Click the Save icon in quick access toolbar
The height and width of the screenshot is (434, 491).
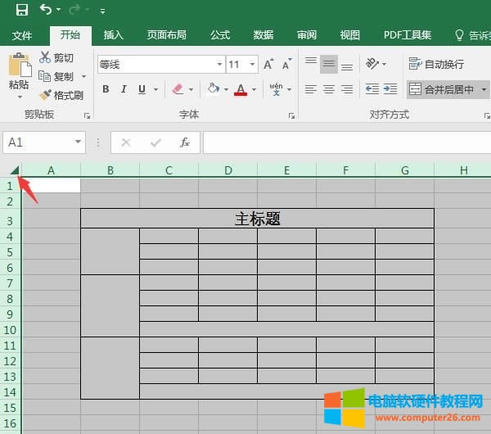click(21, 11)
